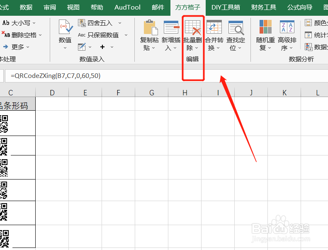Image resolution: width=328 pixels, height=250 pixels.
Task: Click the 高级排序 AZ icon
Action: pyautogui.click(x=287, y=27)
